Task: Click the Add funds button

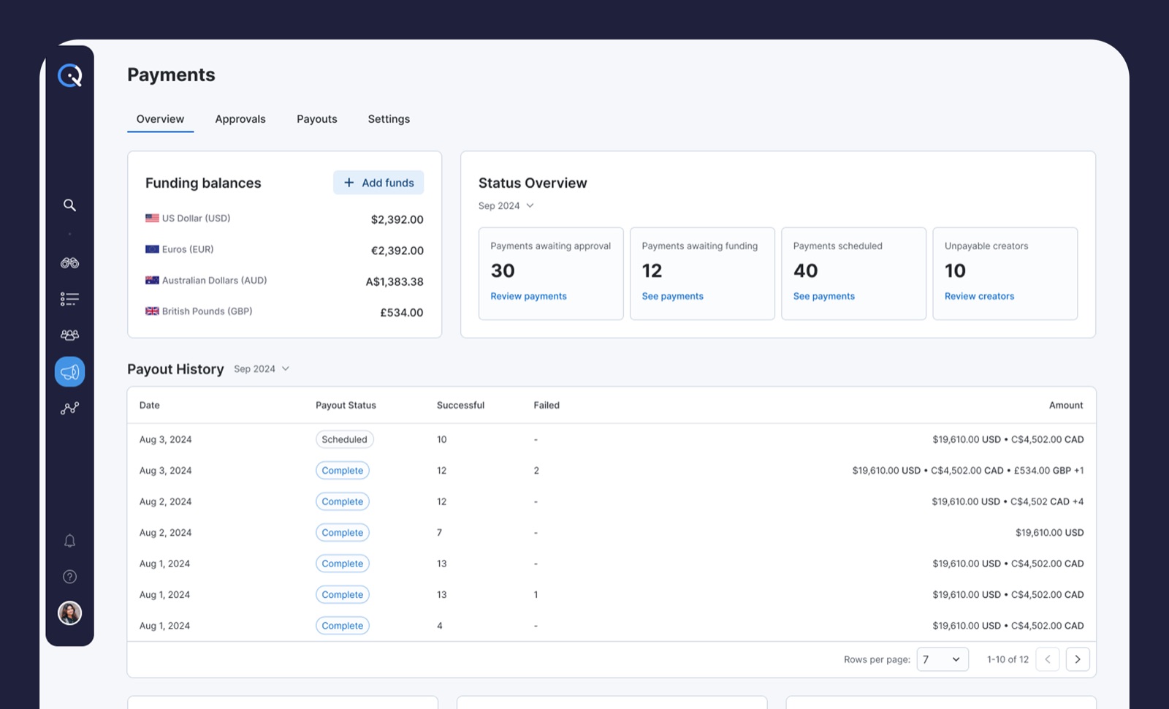Action: click(378, 182)
